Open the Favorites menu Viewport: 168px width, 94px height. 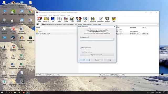[x=56, y=15]
